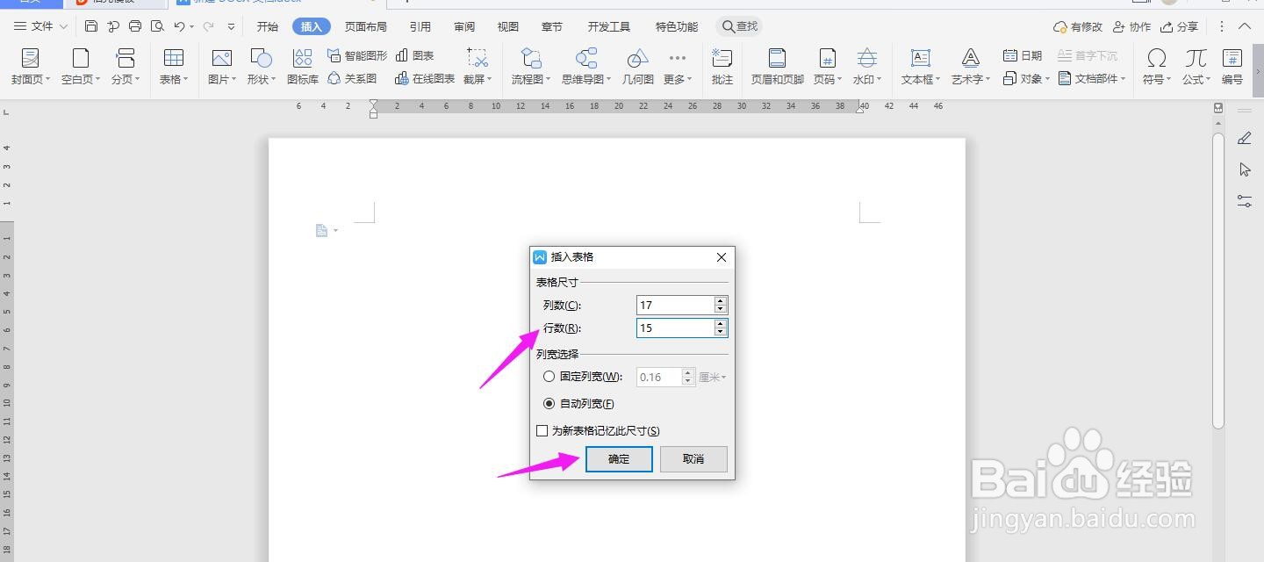Click the 协作 collaborate icon
The width and height of the screenshot is (1264, 562).
point(1131,26)
